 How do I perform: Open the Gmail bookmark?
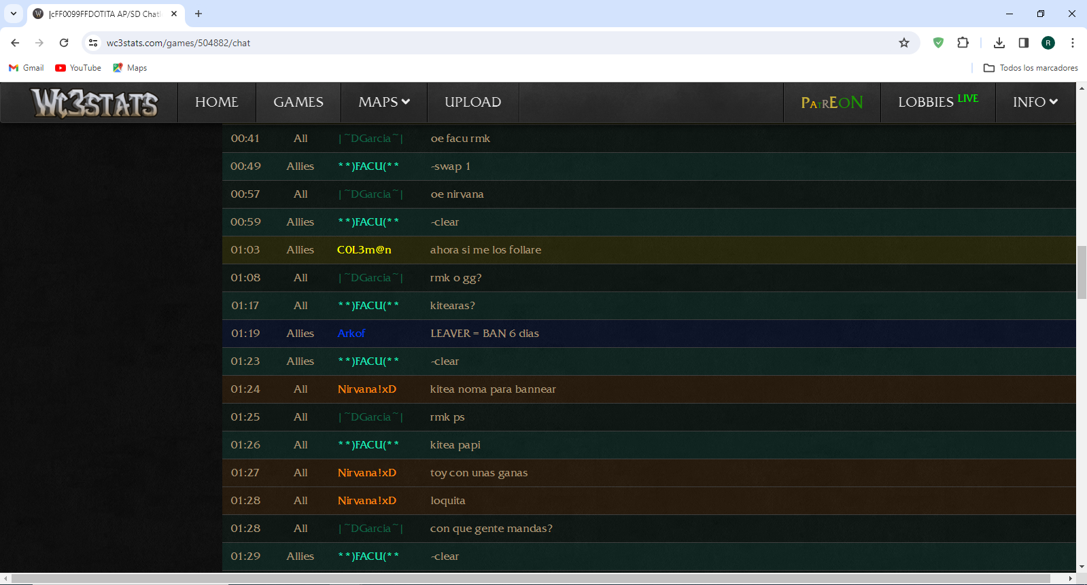(26, 68)
